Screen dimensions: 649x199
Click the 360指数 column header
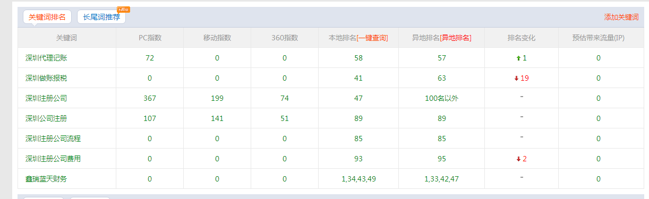point(285,38)
